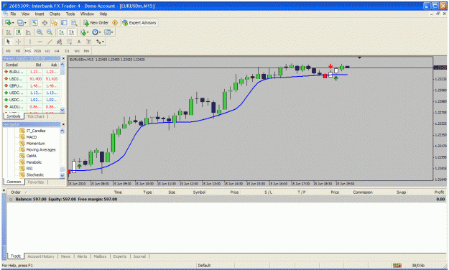Select the GBPU symbol row
The width and height of the screenshot is (449, 270).
click(32, 85)
